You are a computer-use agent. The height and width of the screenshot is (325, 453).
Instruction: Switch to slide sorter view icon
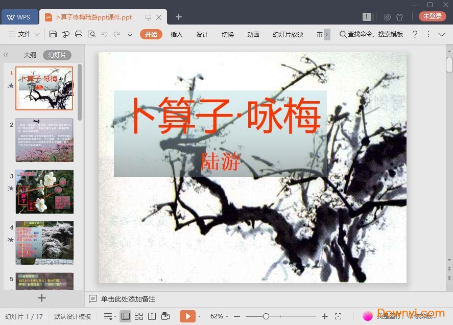[x=139, y=316]
